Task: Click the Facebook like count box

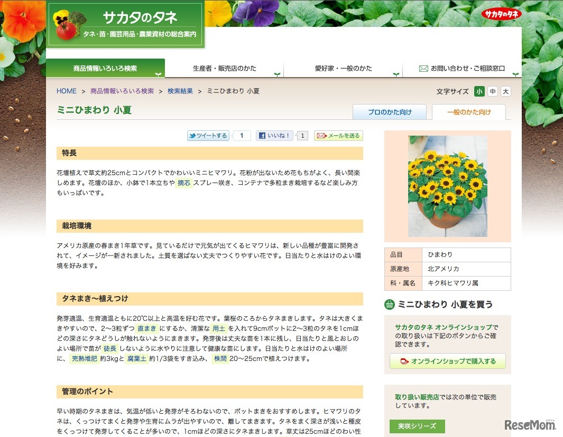Action: [302, 136]
